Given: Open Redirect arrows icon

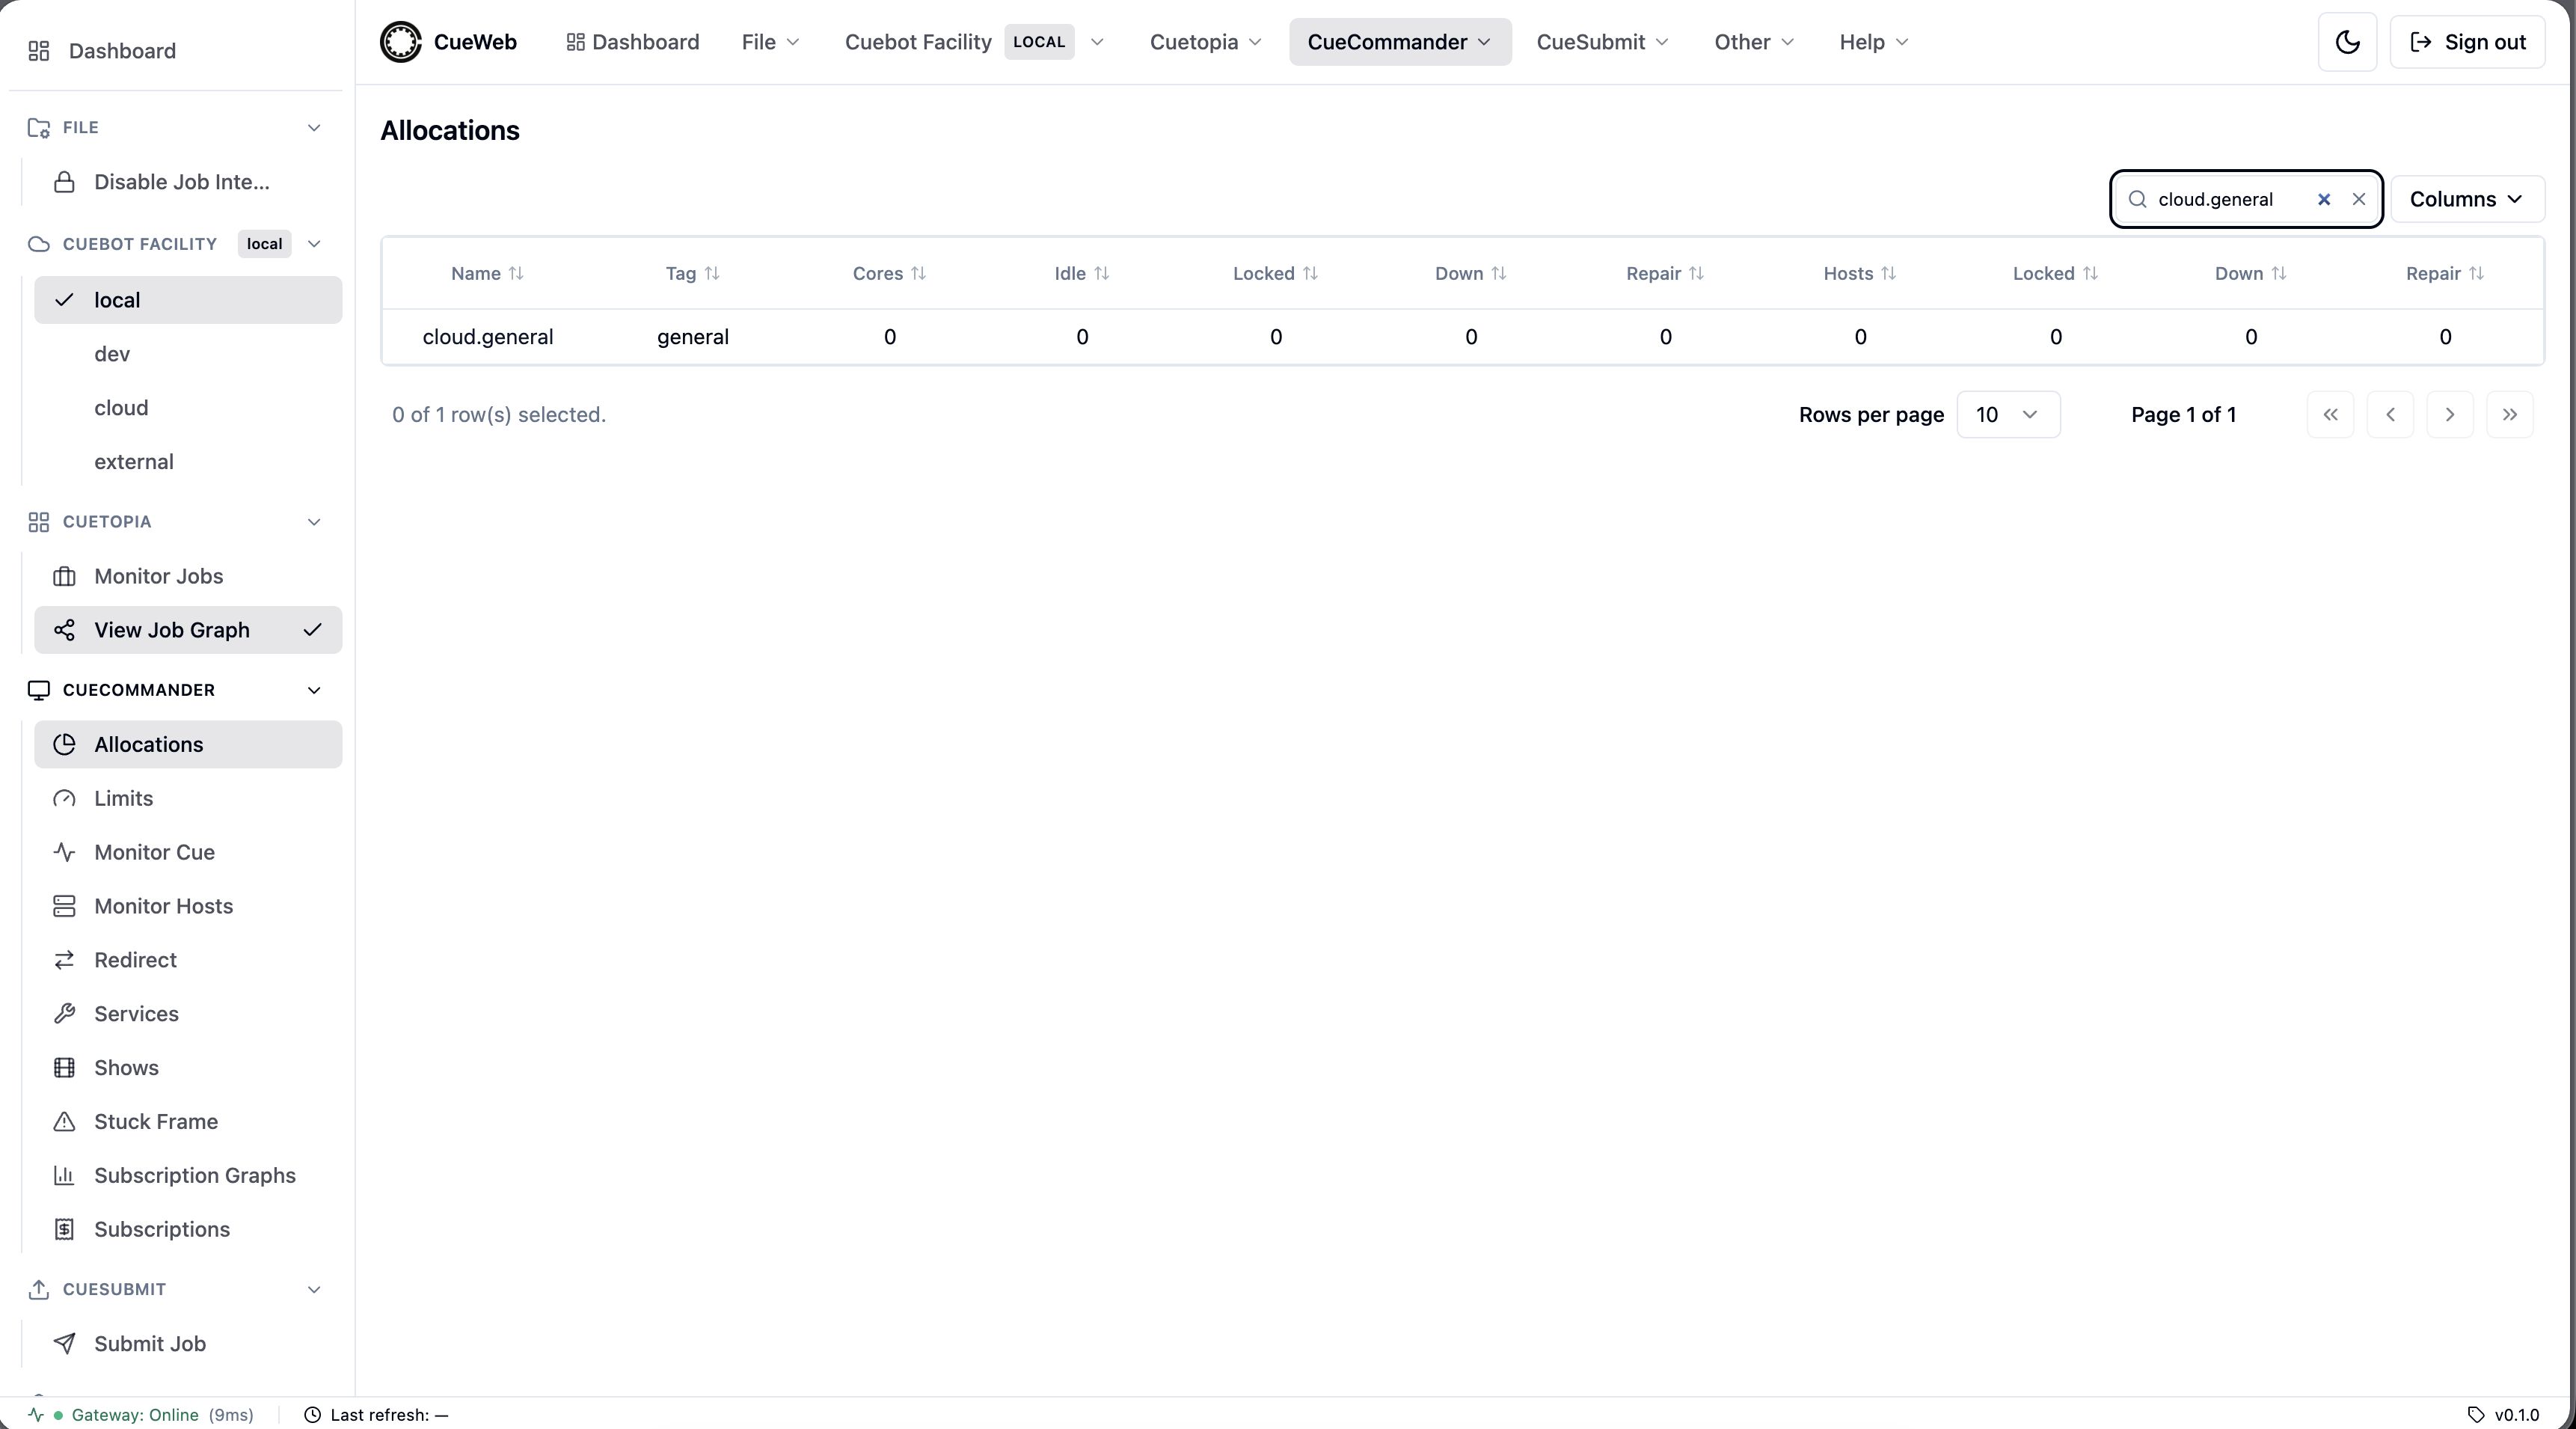Looking at the screenshot, I should pos(64,960).
